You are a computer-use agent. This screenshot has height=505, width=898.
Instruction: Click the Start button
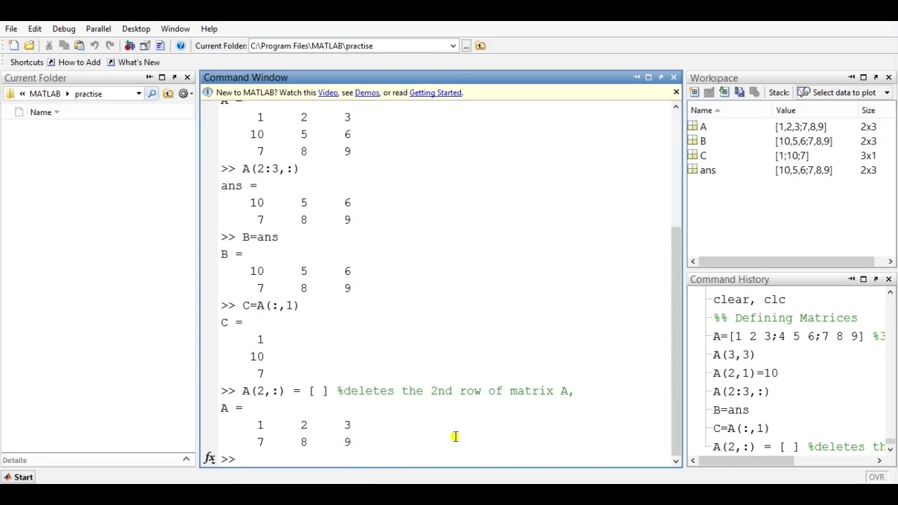pos(18,477)
